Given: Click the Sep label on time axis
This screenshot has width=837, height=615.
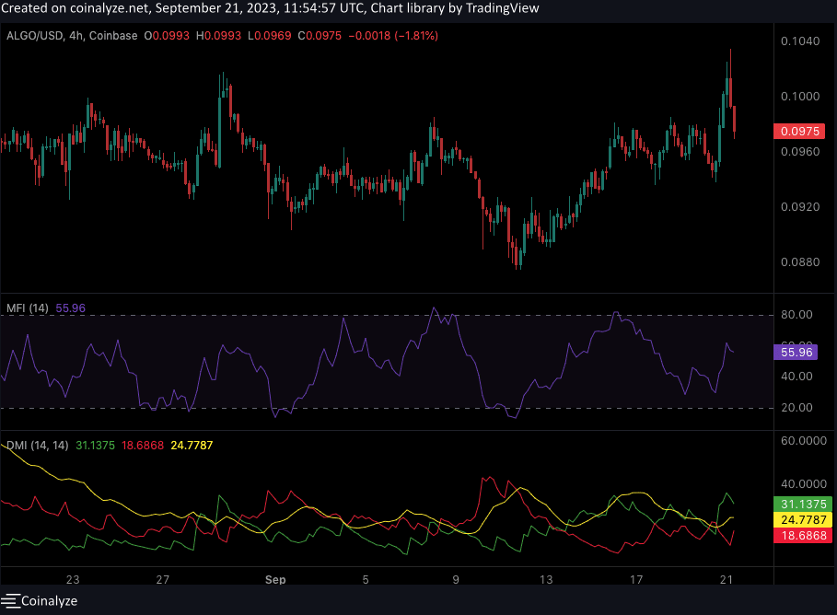Looking at the screenshot, I should tap(274, 581).
